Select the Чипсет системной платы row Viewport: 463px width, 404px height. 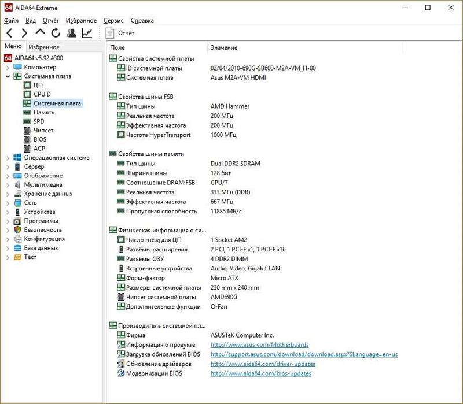[177, 297]
